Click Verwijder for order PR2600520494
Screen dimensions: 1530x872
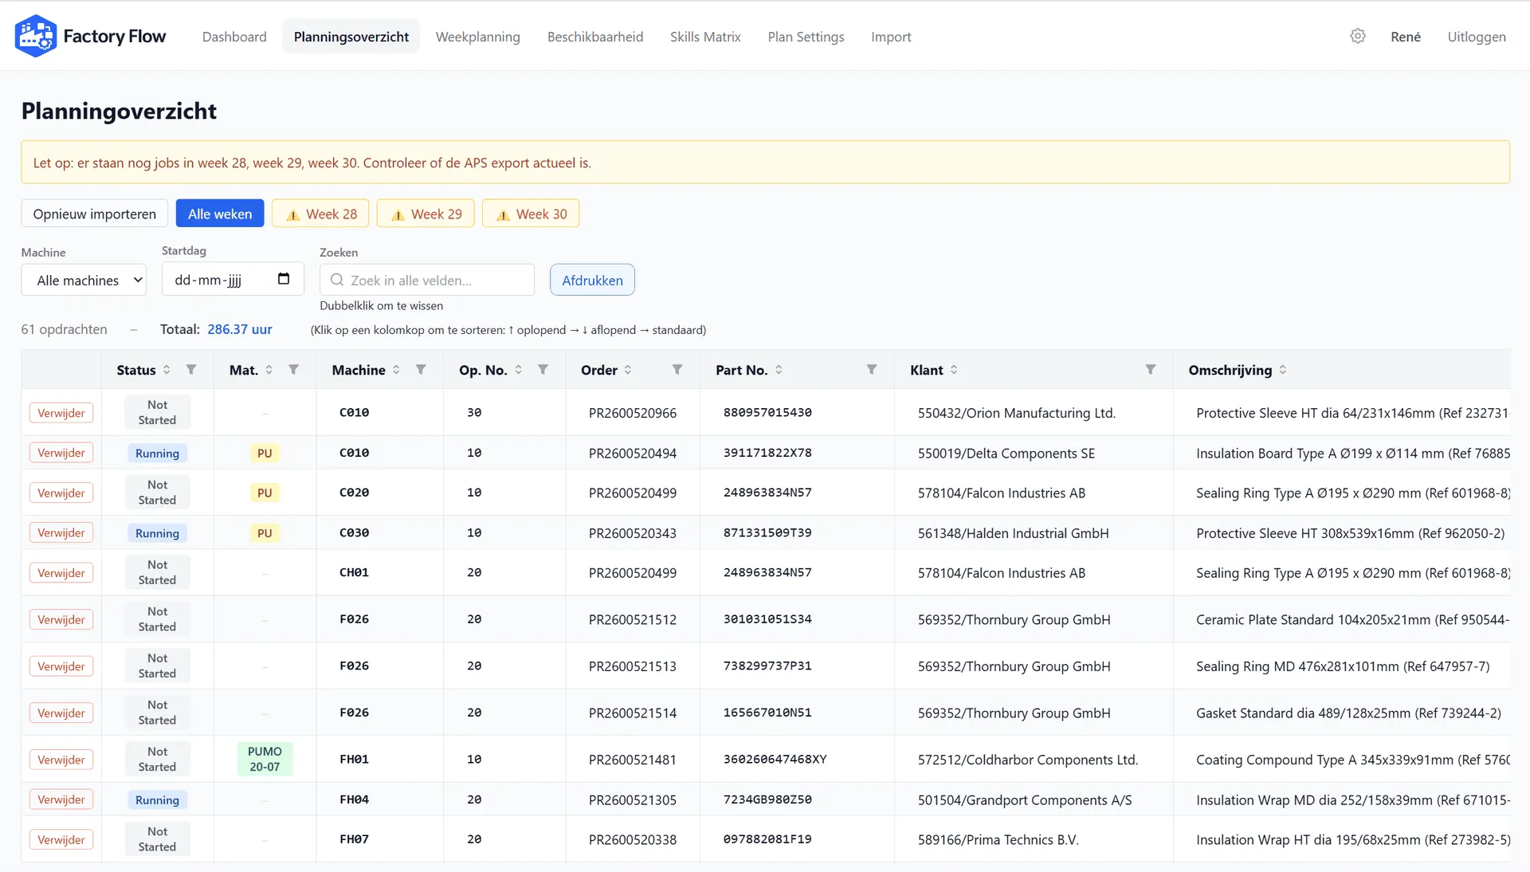point(61,453)
